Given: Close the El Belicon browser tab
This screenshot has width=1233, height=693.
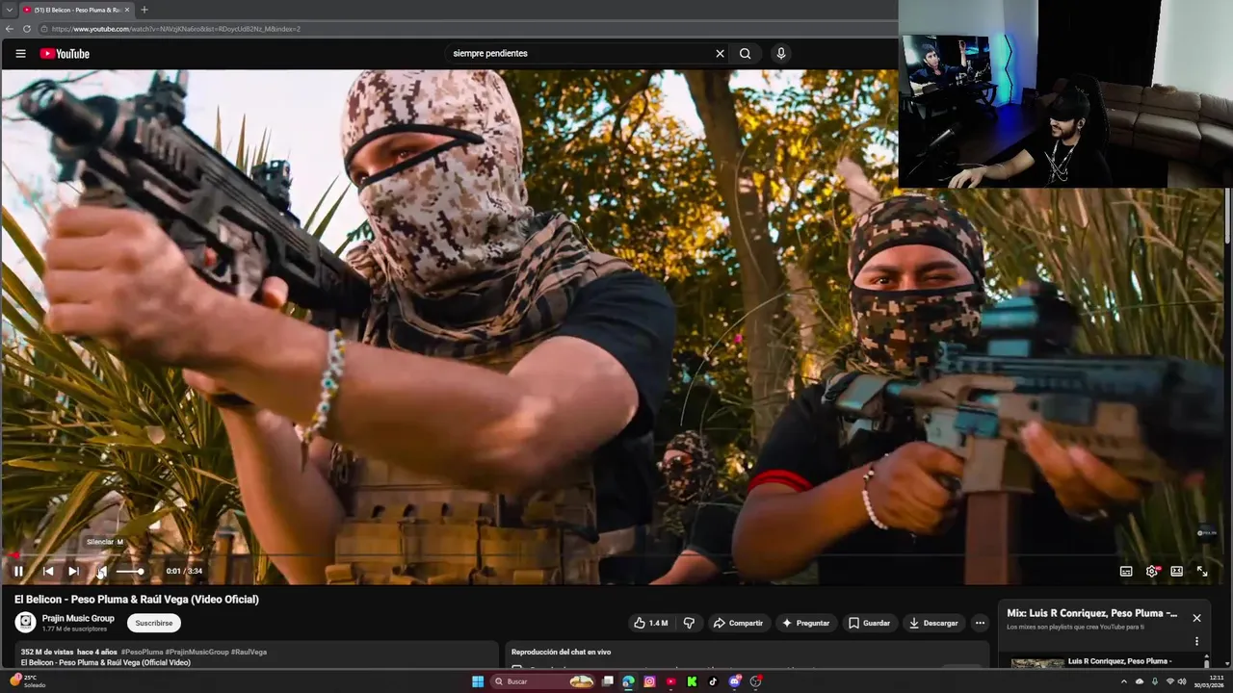Looking at the screenshot, I should tap(126, 10).
